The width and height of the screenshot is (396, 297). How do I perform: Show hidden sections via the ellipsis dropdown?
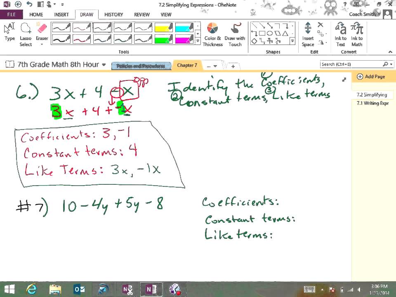(212, 66)
